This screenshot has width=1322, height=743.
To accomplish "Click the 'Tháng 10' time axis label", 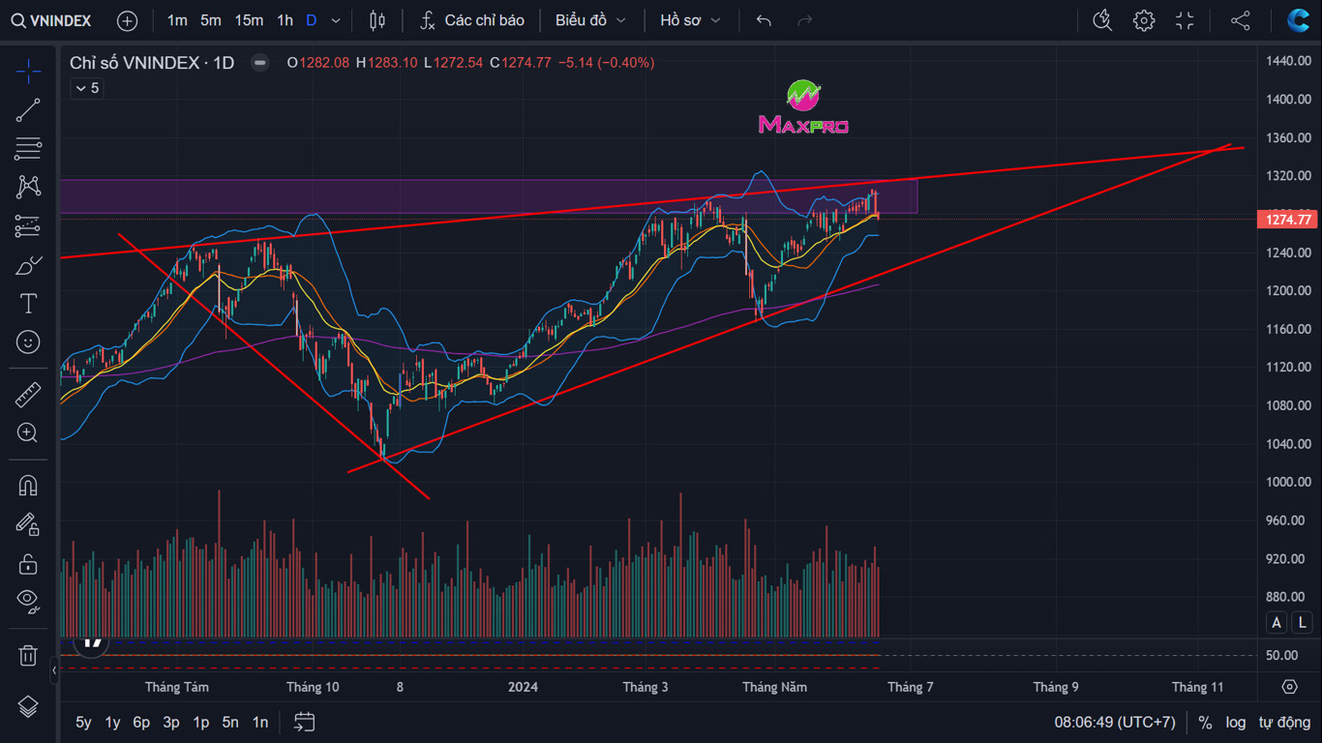I will point(313,687).
